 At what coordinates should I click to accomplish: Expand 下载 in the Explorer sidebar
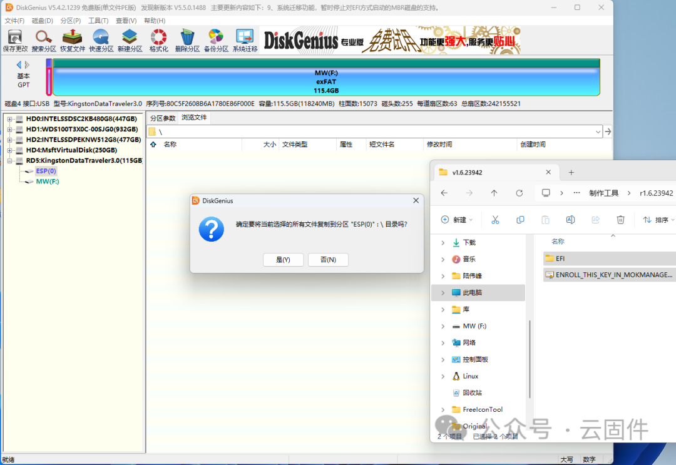pyautogui.click(x=443, y=243)
